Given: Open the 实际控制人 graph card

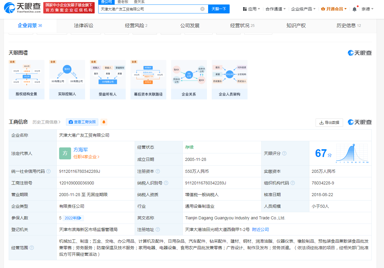Looking at the screenshot, I should click(x=67, y=80).
